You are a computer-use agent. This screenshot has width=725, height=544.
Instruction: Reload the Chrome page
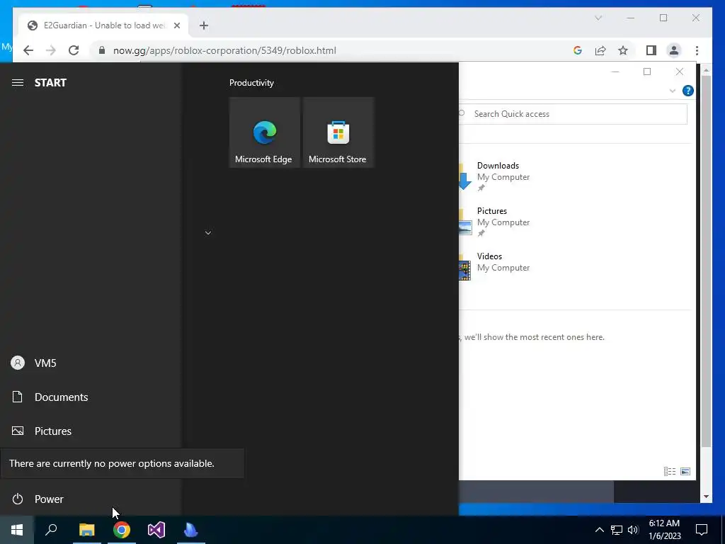(x=74, y=50)
